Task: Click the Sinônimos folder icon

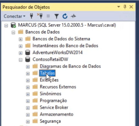Action: 35,94
